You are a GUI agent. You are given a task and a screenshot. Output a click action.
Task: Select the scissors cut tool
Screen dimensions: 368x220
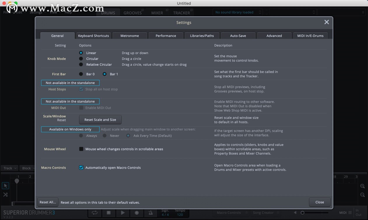point(6,195)
